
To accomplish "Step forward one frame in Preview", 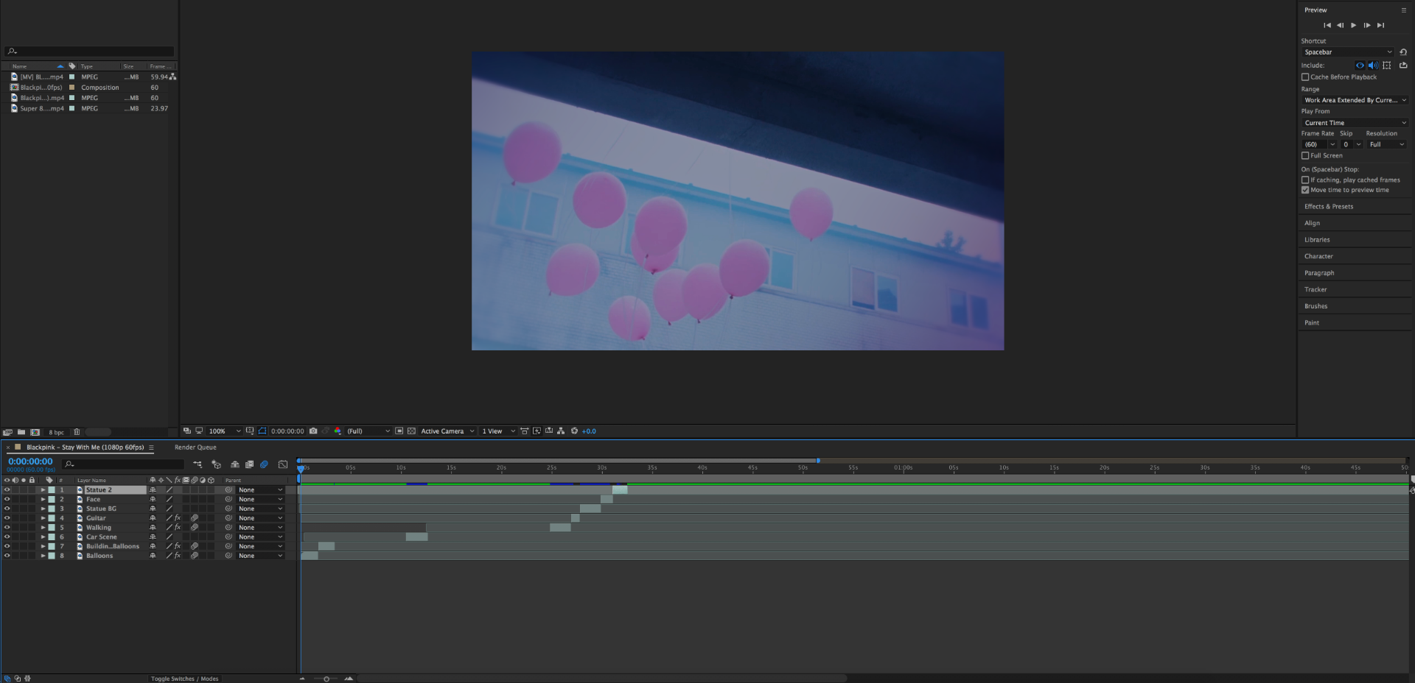I will (1367, 25).
